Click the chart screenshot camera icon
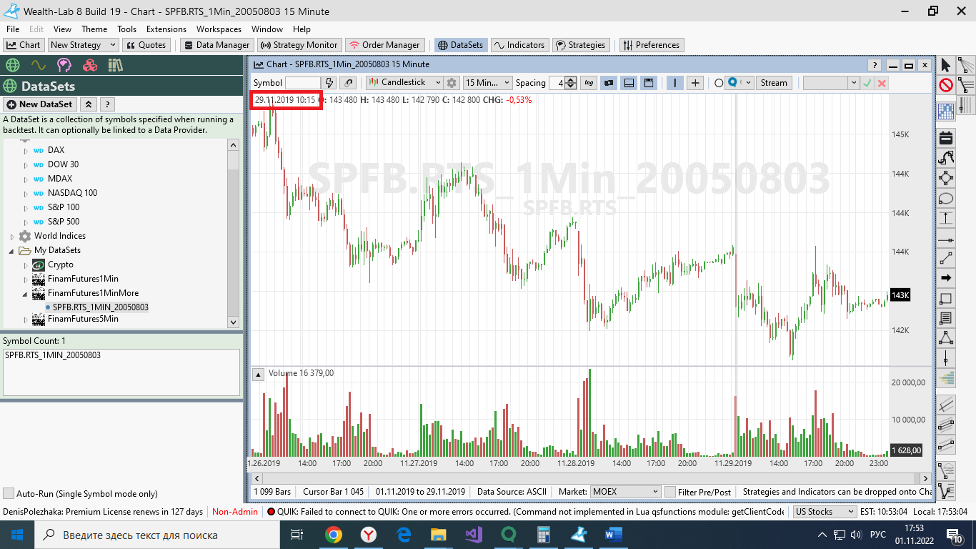 608,83
